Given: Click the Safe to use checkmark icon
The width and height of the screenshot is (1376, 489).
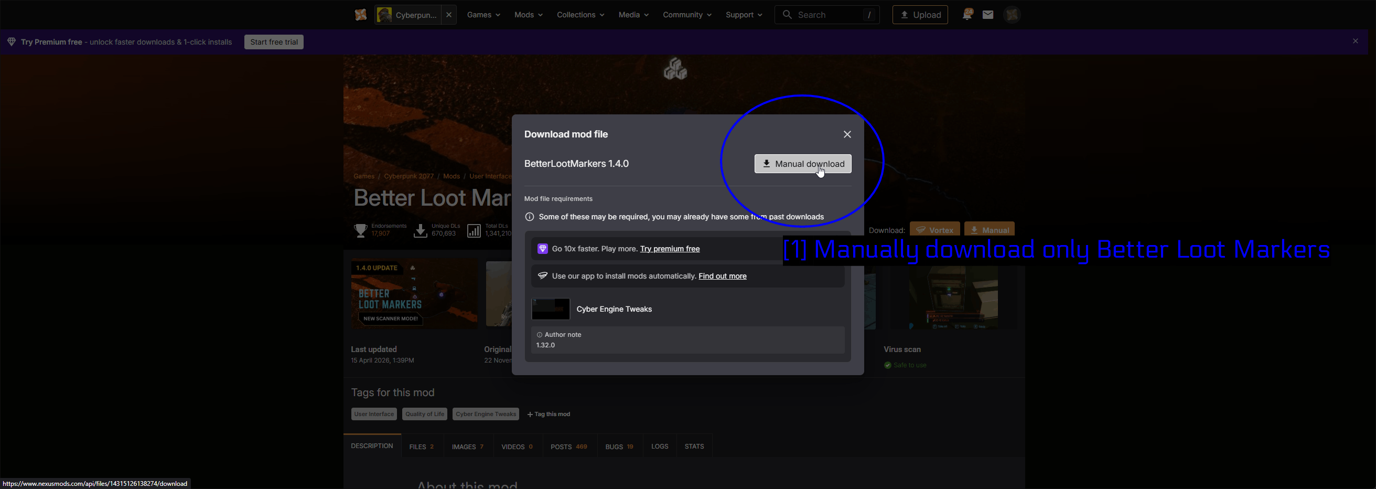Looking at the screenshot, I should (x=887, y=365).
